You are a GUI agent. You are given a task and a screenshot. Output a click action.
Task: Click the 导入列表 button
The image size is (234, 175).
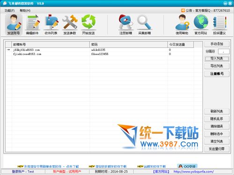tap(217, 58)
